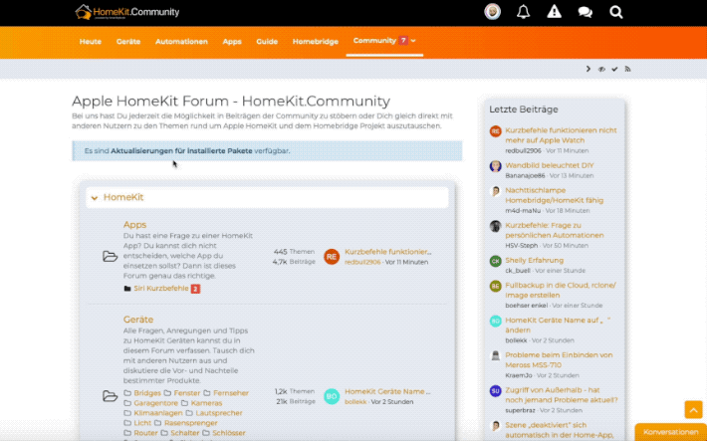
Task: Open the Geräte forum title
Action: (x=138, y=320)
